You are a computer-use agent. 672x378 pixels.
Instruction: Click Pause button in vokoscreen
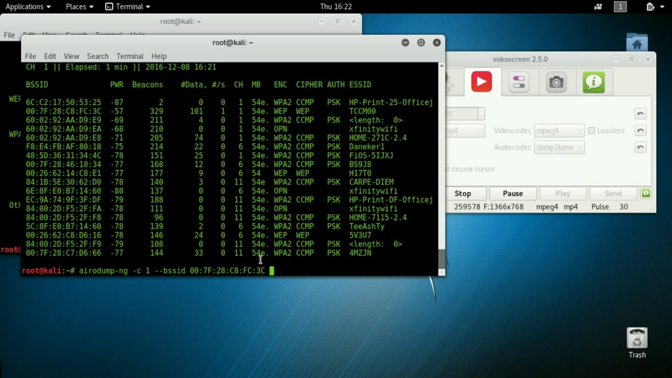[513, 194]
